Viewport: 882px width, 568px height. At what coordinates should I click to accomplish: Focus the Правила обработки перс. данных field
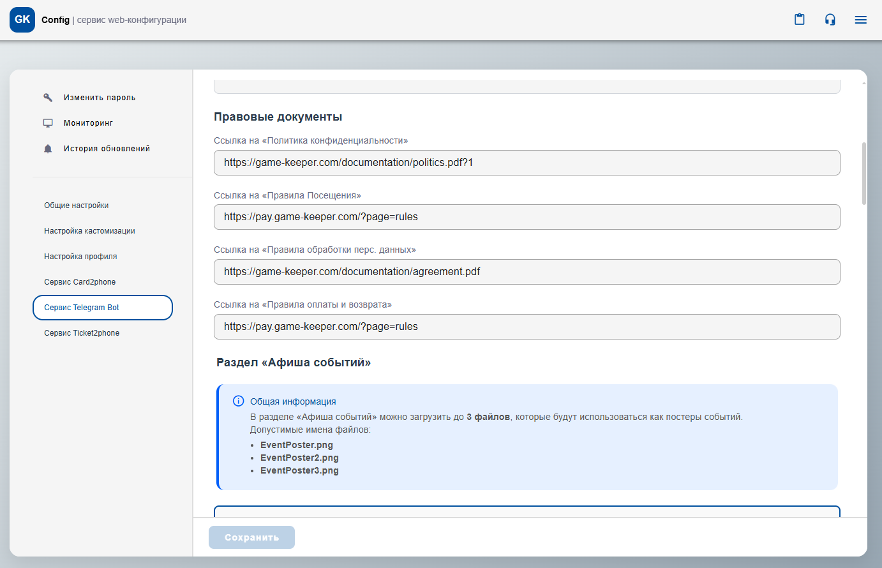tap(527, 272)
